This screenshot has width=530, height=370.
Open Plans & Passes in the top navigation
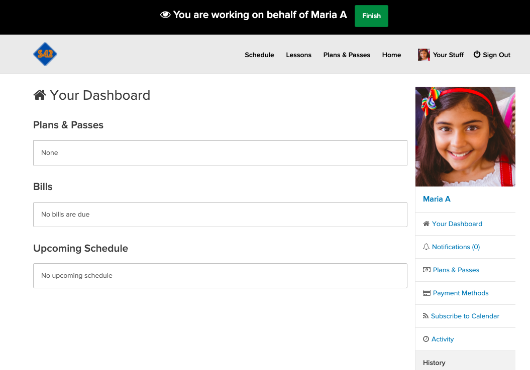347,55
